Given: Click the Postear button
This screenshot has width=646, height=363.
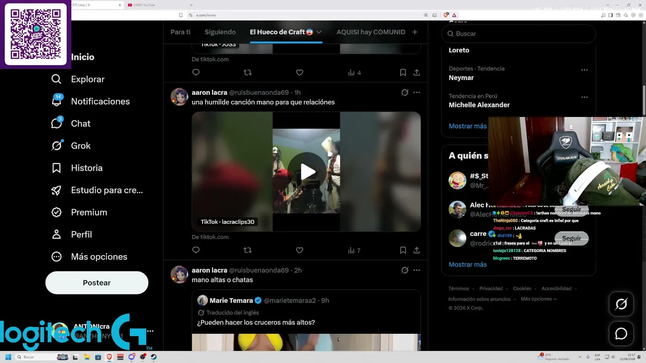Looking at the screenshot, I should coord(97,283).
